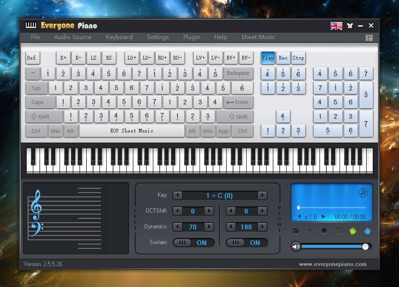Speed up playback with the arrow right of x1.0

[x=323, y=216]
